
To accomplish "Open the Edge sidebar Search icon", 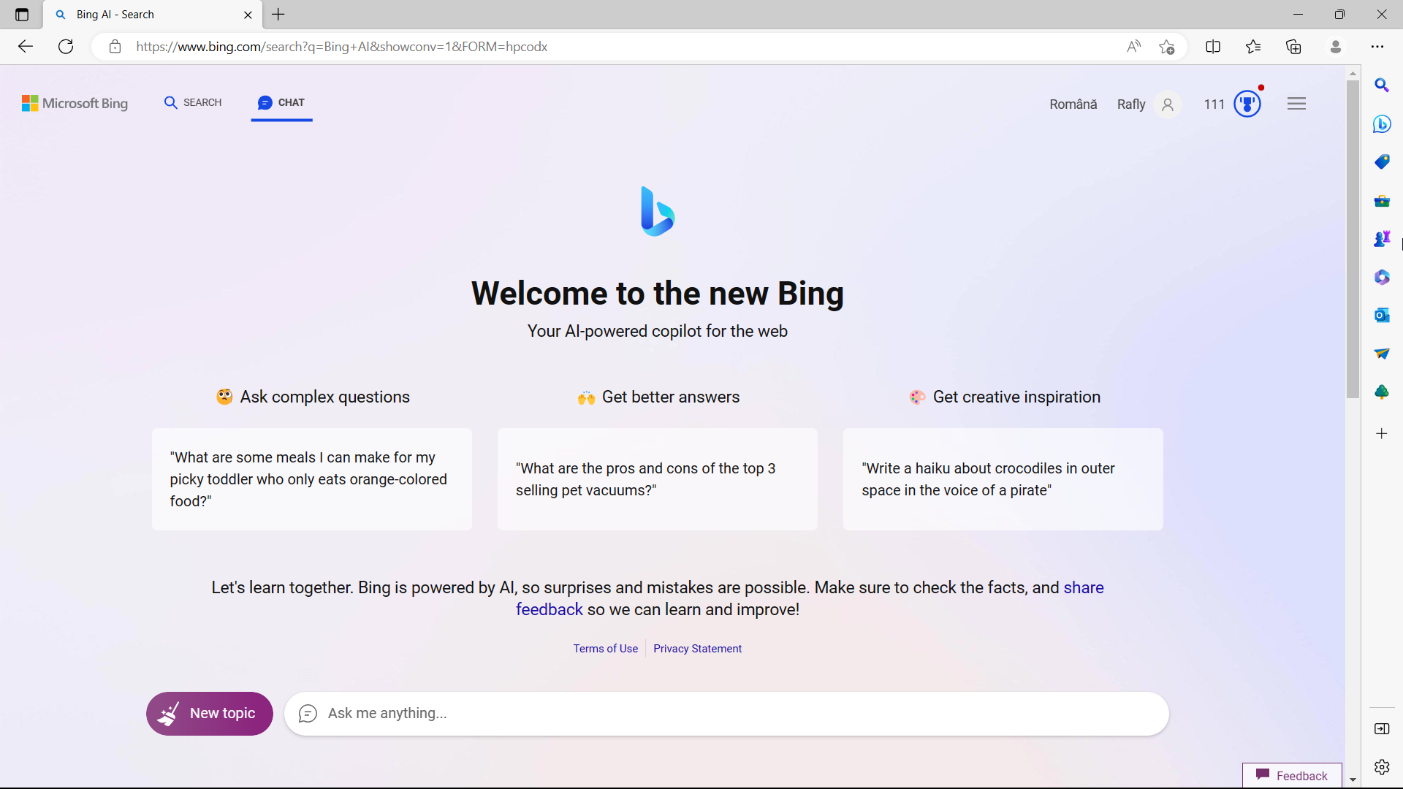I will 1381,85.
